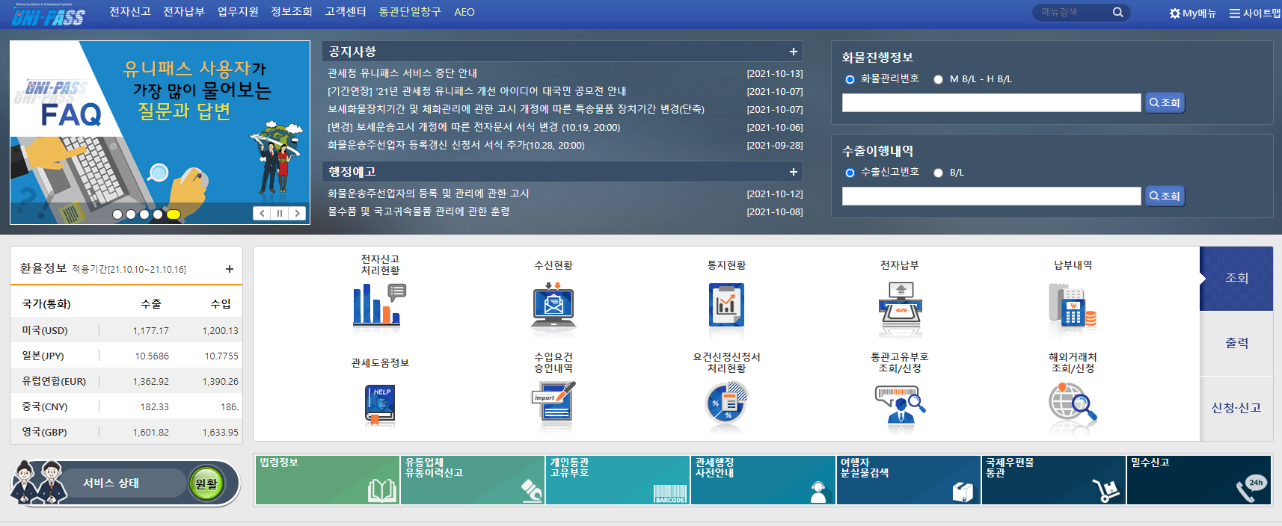Image resolution: width=1282 pixels, height=526 pixels.
Task: Click the UNI-PASS logo
Action: pos(49,14)
